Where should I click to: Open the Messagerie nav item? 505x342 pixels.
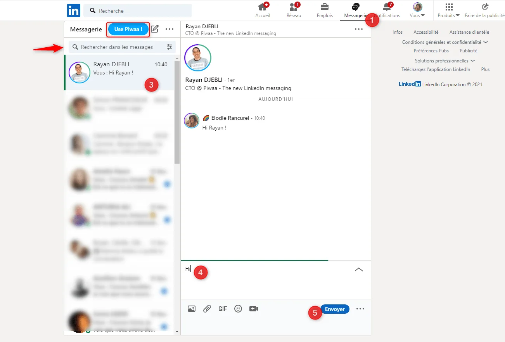tap(355, 11)
